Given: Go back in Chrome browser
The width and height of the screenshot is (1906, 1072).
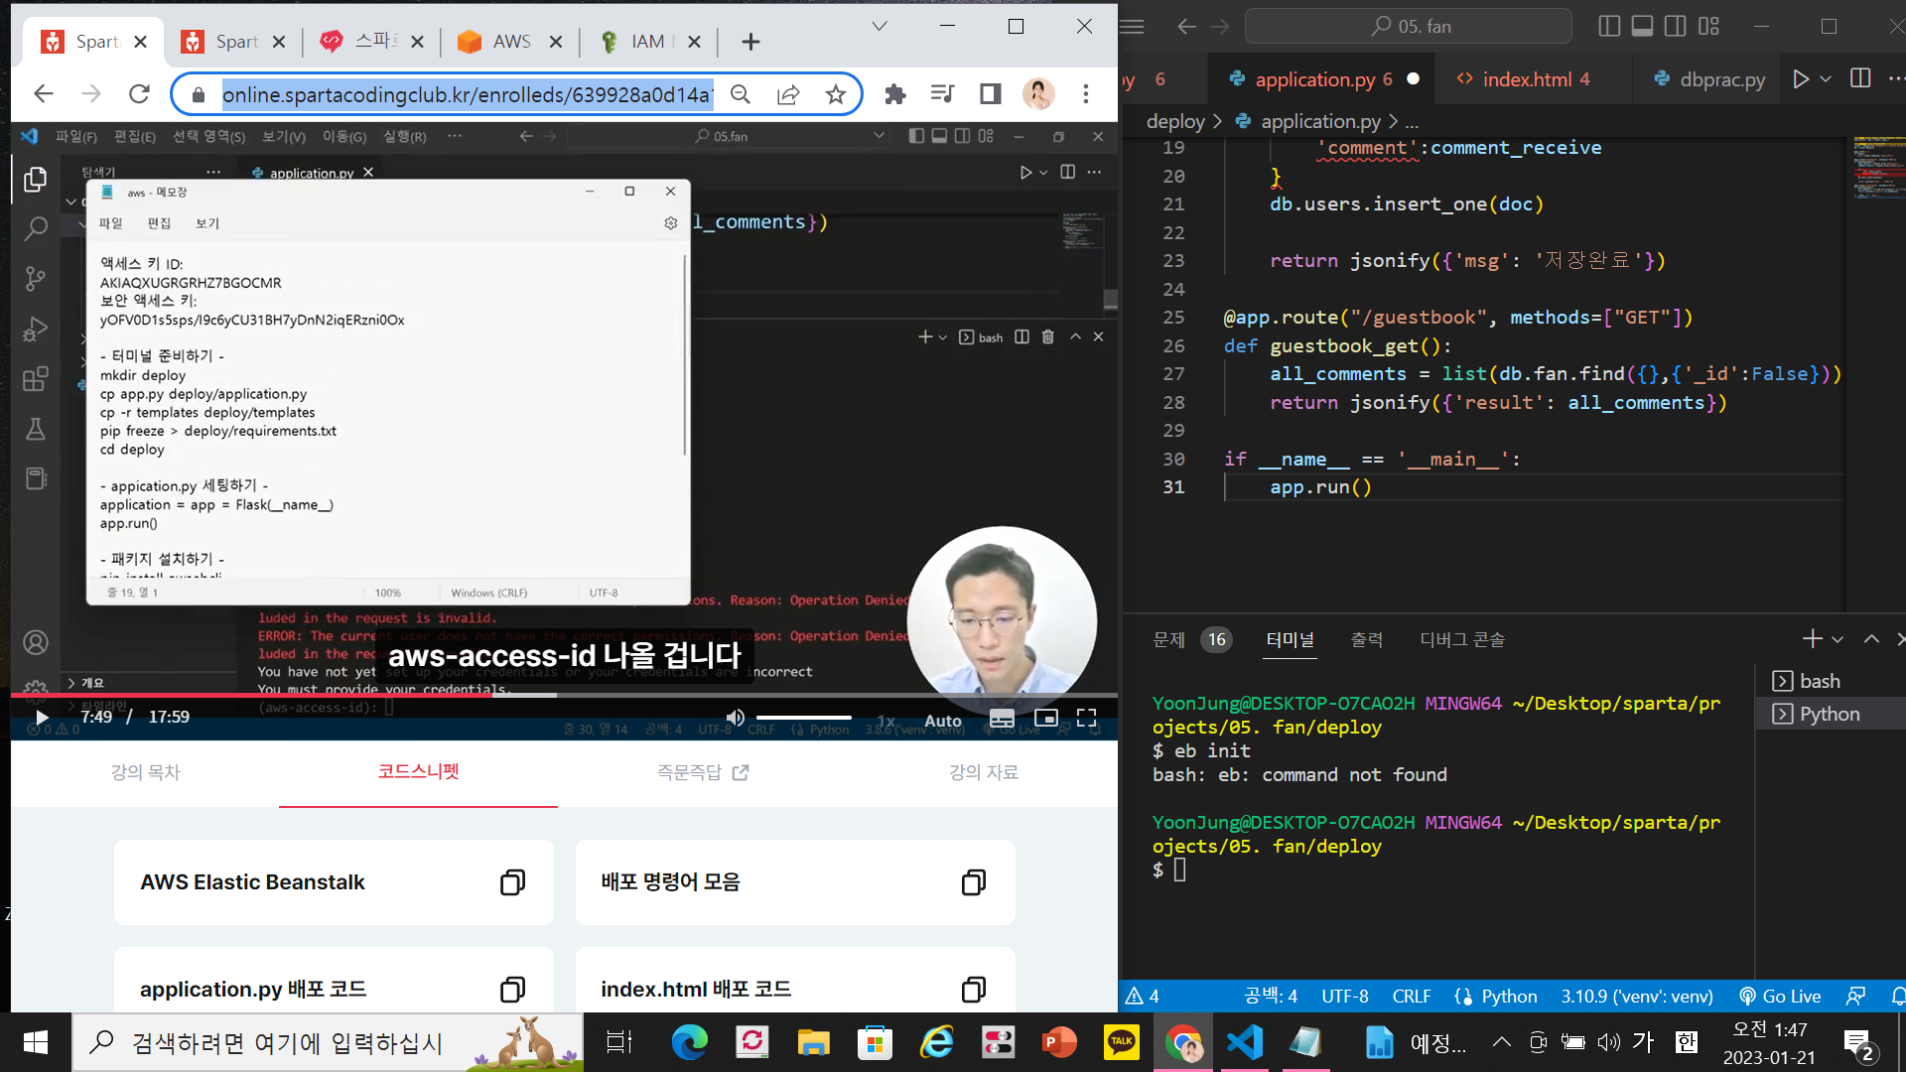Looking at the screenshot, I should point(44,94).
